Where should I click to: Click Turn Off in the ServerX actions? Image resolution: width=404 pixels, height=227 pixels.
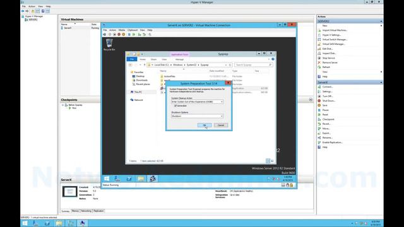point(328,96)
